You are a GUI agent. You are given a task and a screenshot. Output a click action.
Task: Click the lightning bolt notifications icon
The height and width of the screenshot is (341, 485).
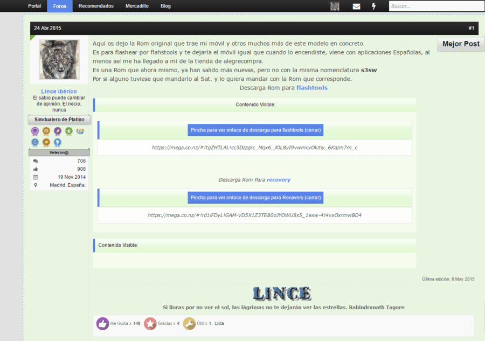point(373,6)
